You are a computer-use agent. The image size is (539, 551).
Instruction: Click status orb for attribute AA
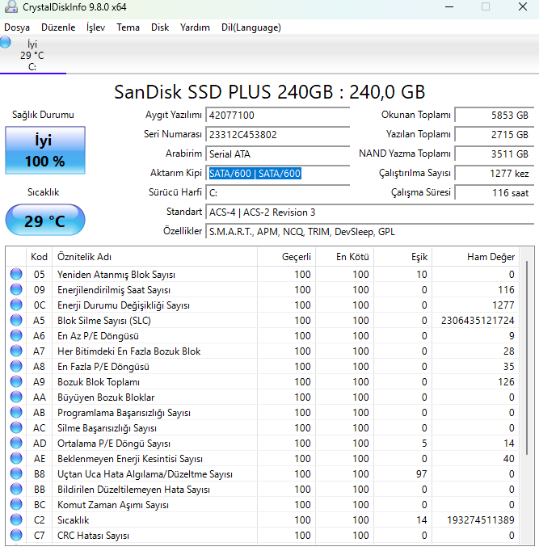16,397
